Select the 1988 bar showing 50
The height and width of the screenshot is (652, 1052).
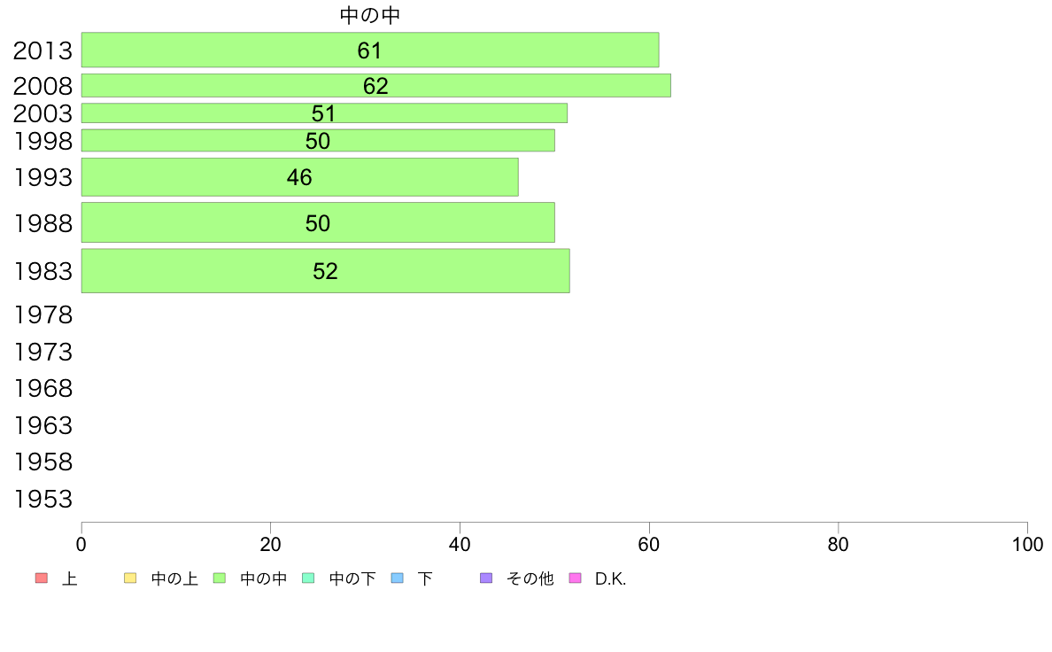coord(318,222)
